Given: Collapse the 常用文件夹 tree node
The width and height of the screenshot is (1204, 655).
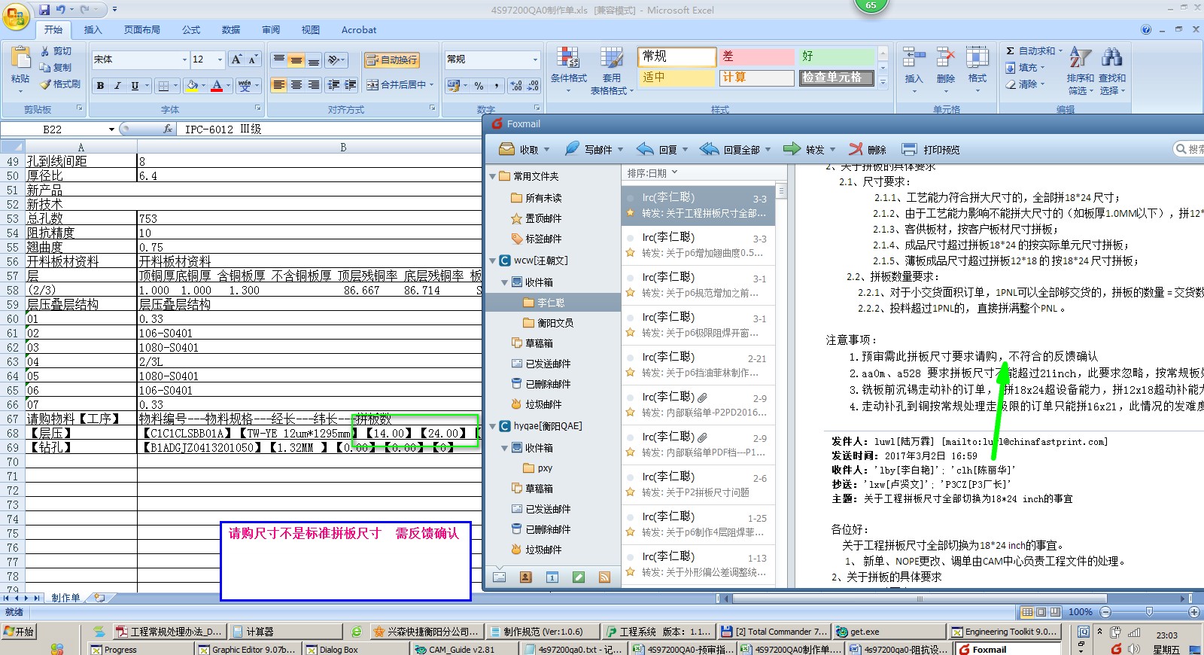Looking at the screenshot, I should (x=493, y=176).
